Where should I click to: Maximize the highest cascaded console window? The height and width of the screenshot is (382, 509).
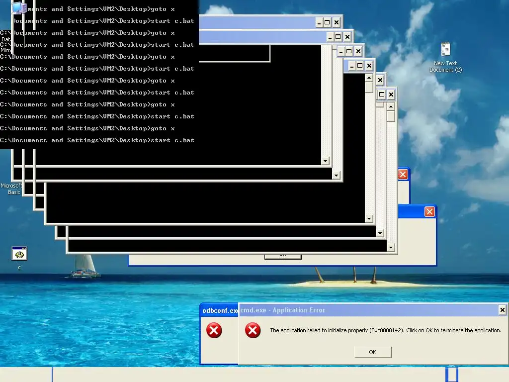point(327,22)
